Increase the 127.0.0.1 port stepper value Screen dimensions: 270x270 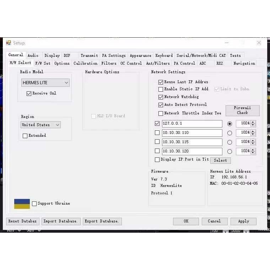[253, 122]
